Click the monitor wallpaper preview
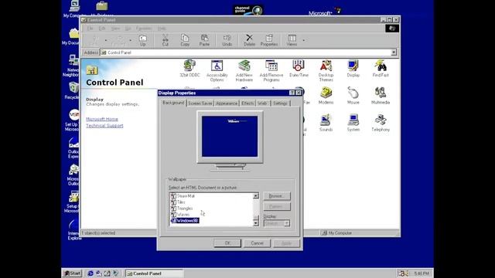Viewport: 495px width, 278px height. (230, 137)
